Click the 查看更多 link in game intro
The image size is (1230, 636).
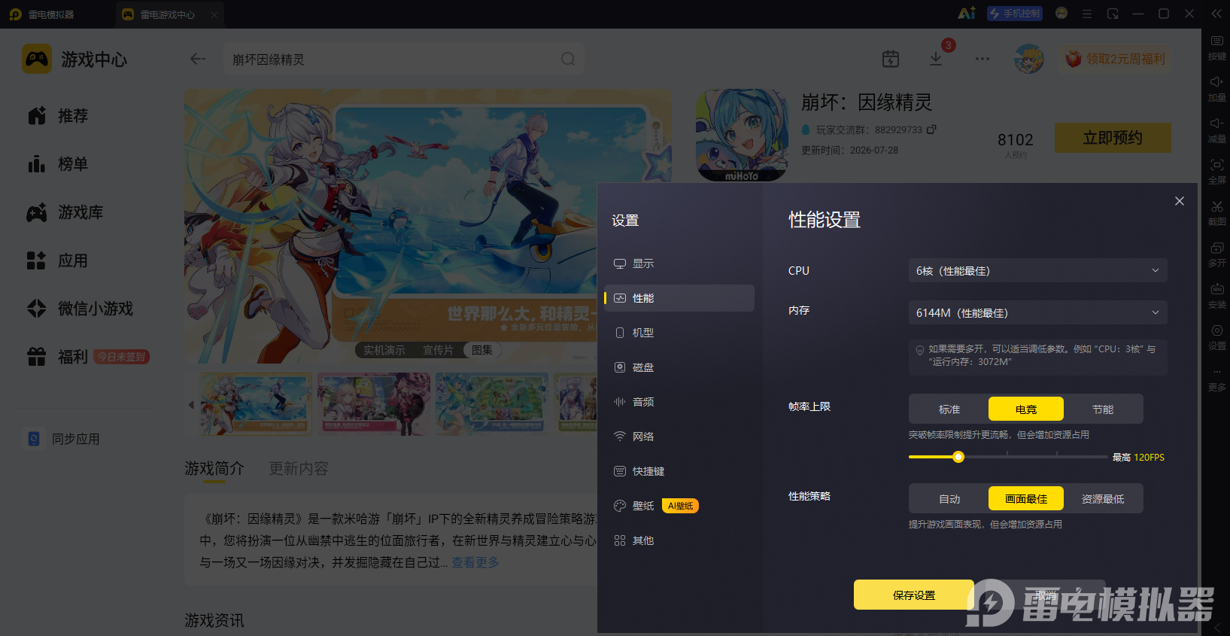(475, 562)
